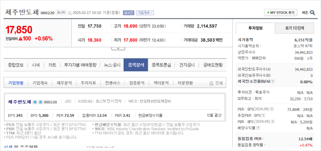This screenshot has width=321, height=151.
Task: Open the 전자공시 tab
Action: pyautogui.click(x=186, y=65)
